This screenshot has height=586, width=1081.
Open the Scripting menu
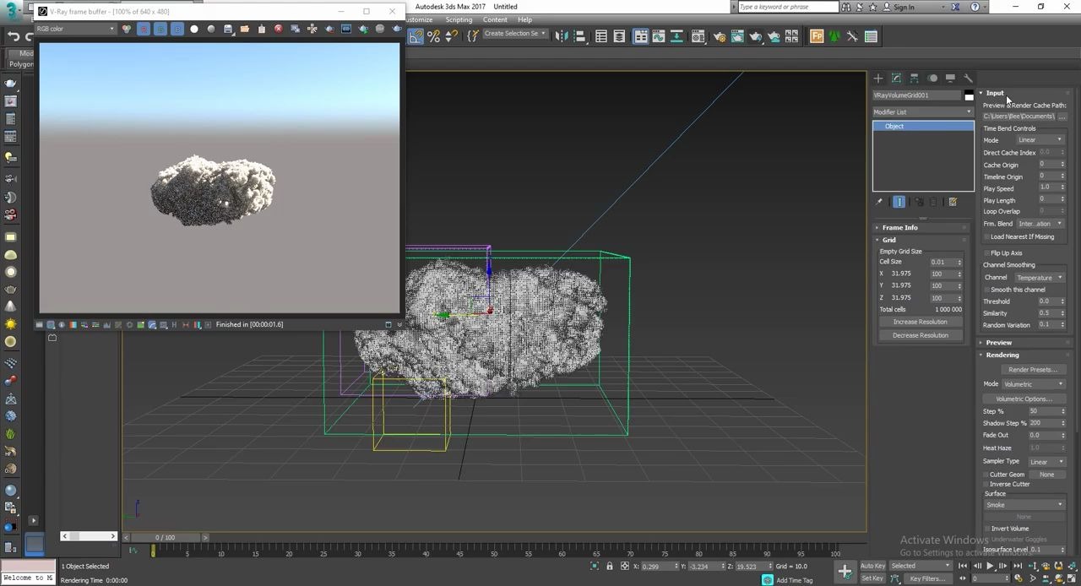459,20
